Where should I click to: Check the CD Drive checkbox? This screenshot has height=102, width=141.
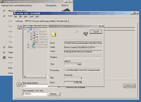pos(34,39)
